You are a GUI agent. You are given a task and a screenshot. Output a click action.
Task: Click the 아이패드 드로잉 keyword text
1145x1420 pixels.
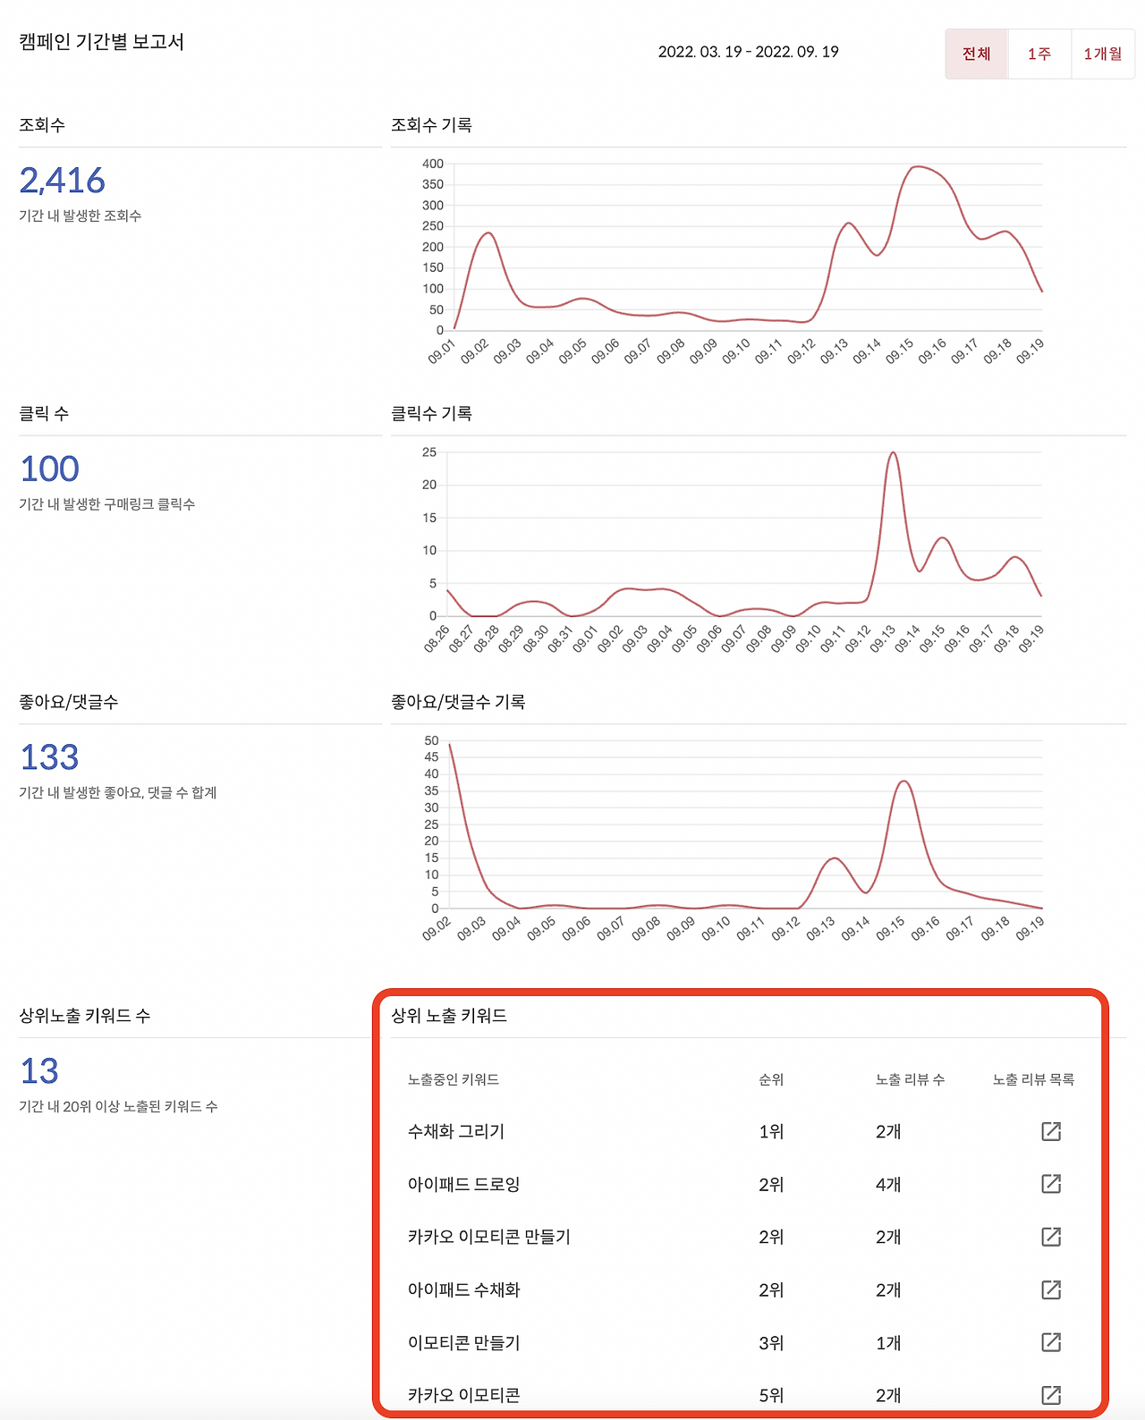[x=463, y=1184]
